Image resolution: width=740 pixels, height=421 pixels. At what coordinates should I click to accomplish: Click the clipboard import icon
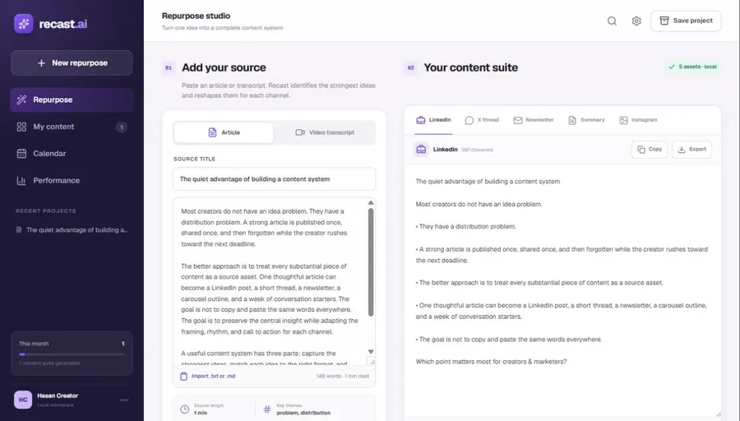point(183,376)
